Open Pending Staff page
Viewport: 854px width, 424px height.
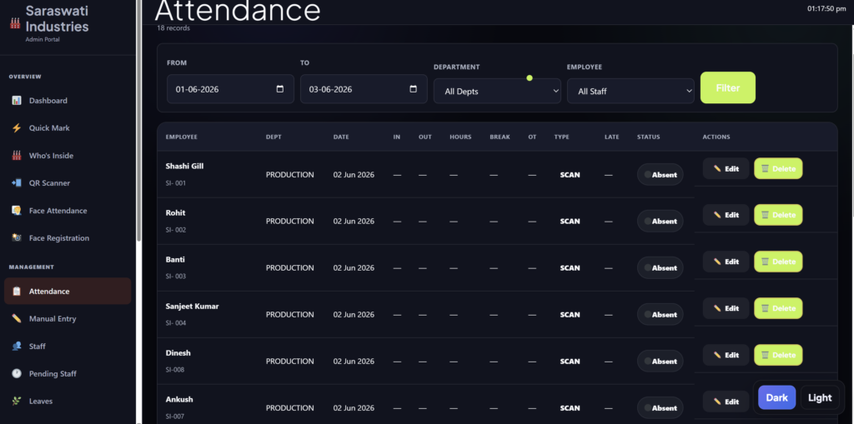pos(68,374)
